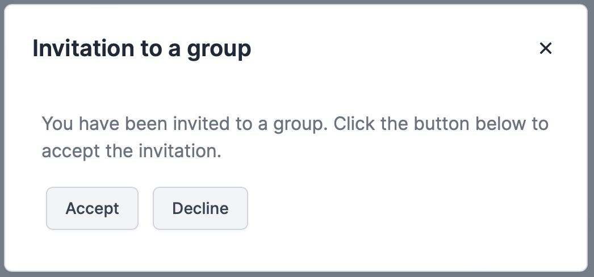Hit the close cross in the dialog header
The height and width of the screenshot is (277, 594).
coord(545,49)
